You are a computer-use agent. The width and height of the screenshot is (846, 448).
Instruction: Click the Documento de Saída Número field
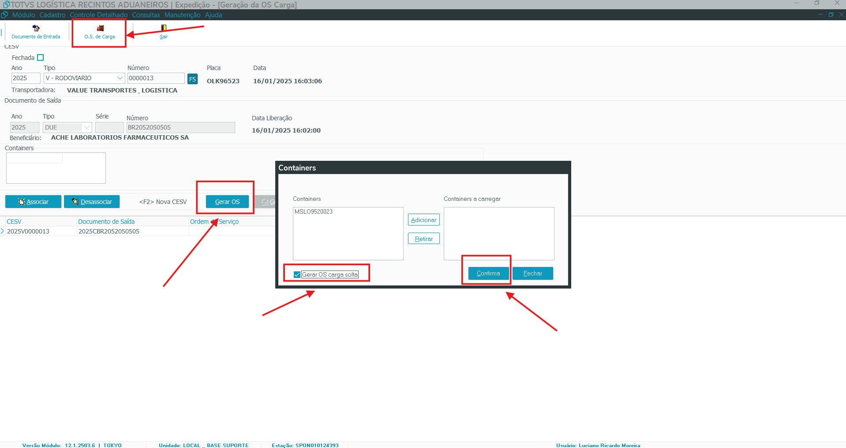(x=180, y=127)
